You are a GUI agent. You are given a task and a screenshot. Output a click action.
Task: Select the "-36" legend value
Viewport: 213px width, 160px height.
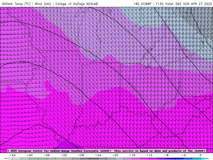click(47, 155)
